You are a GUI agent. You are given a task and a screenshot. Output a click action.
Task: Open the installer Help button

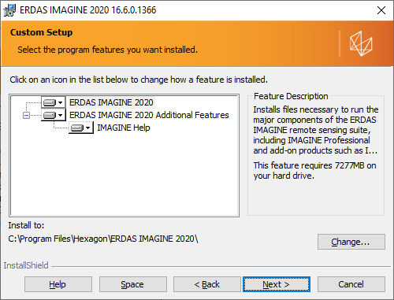coord(58,284)
